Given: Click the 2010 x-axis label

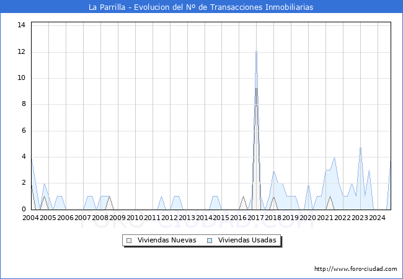Looking at the screenshot, I should click(x=135, y=218).
